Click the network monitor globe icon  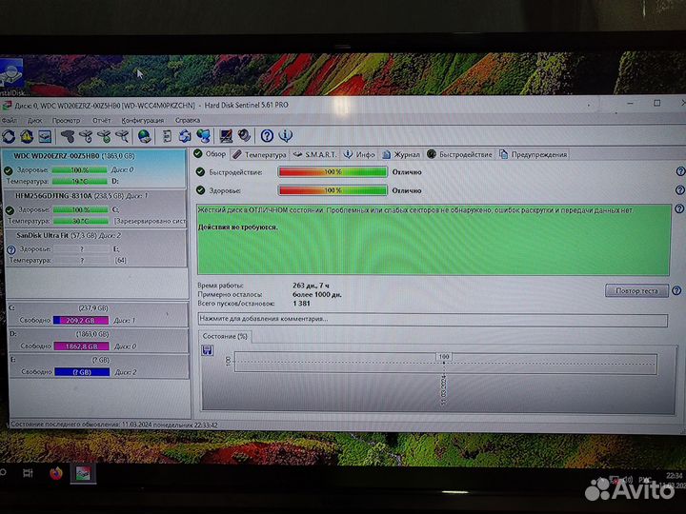pyautogui.click(x=204, y=136)
